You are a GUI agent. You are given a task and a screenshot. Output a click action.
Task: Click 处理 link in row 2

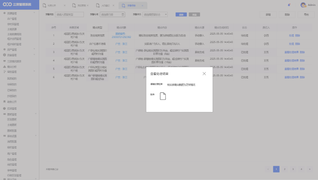click(x=291, y=44)
